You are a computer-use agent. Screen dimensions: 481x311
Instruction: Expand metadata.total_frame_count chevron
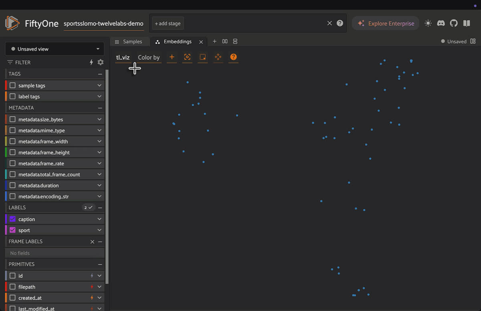click(x=99, y=175)
